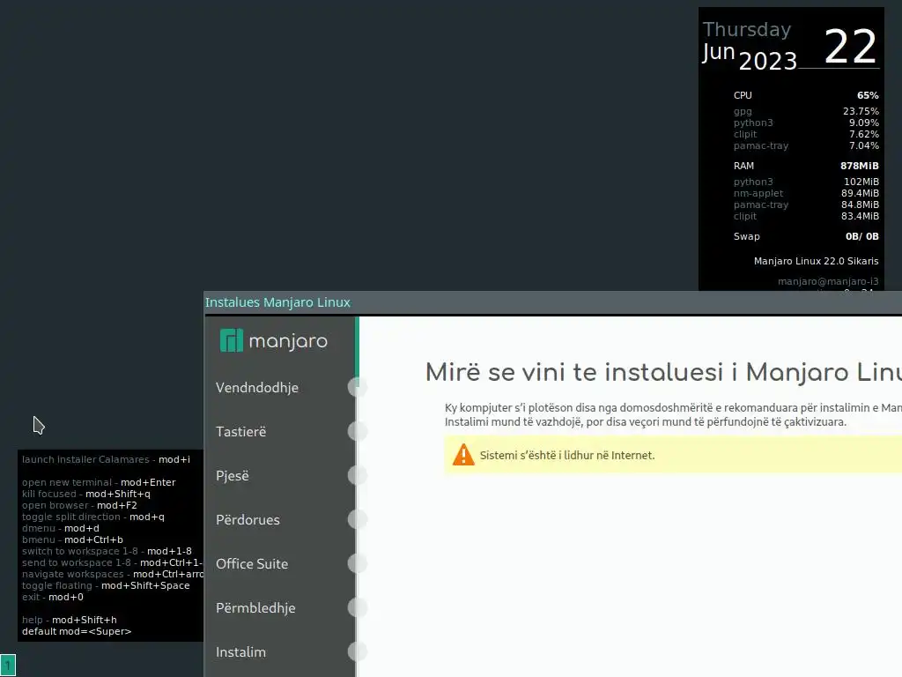Click the step circle beside Instalim
The height and width of the screenshot is (677, 902).
click(358, 651)
